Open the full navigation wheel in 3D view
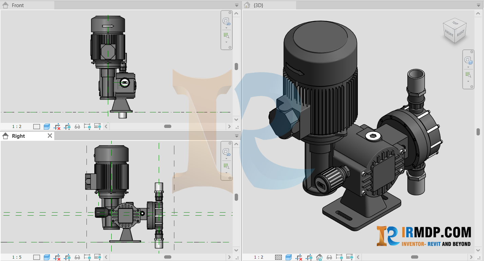Image resolution: width=484 pixels, height=261 pixels. tap(468, 61)
